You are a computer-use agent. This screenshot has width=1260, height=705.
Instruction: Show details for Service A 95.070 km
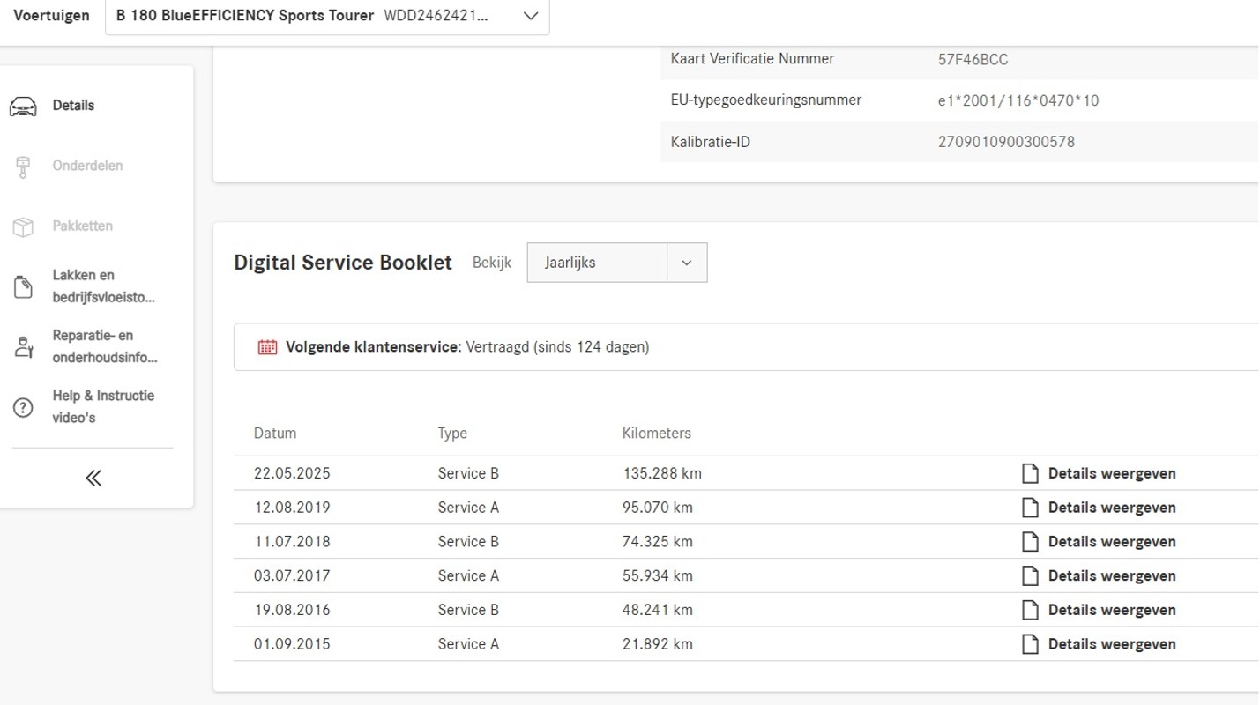click(1112, 508)
